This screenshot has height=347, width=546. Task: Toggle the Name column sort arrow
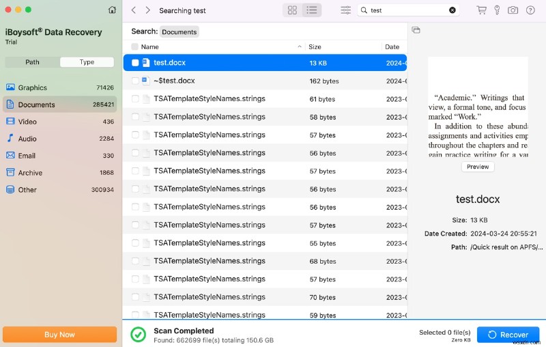(300, 46)
